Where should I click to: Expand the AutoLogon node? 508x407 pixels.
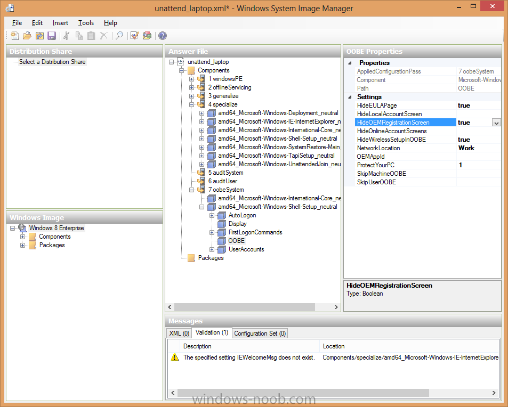point(212,215)
